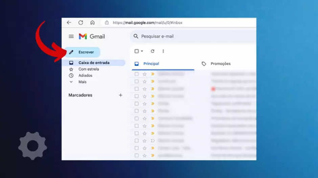Expand the Mais section in sidebar
This screenshot has width=318, height=178.
tap(82, 82)
